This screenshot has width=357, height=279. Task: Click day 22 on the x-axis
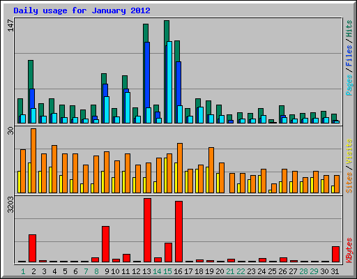pyautogui.click(x=241, y=271)
